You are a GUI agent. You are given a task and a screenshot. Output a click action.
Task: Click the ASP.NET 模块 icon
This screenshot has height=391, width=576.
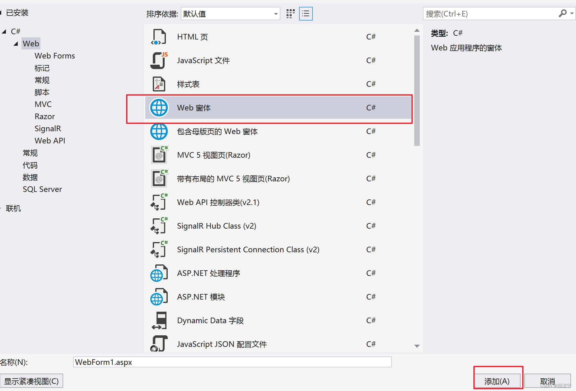click(159, 297)
